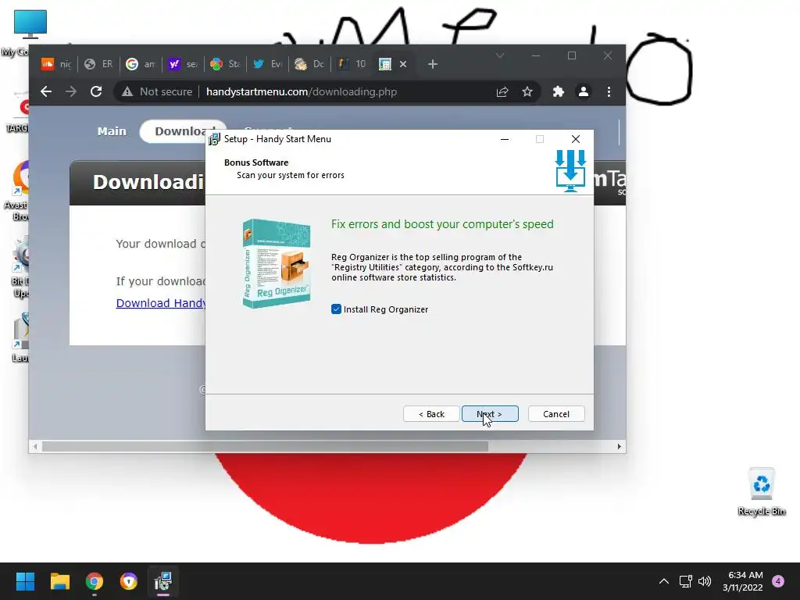Minimize the Setup window

(505, 139)
